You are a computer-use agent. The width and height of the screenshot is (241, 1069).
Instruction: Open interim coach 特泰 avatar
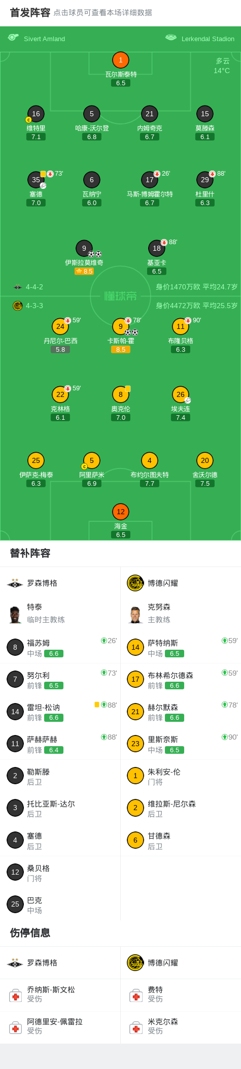15,614
